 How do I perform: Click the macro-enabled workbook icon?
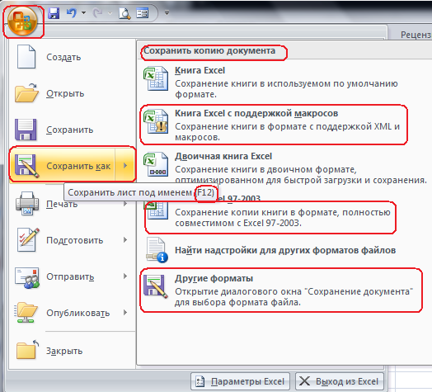(x=156, y=121)
